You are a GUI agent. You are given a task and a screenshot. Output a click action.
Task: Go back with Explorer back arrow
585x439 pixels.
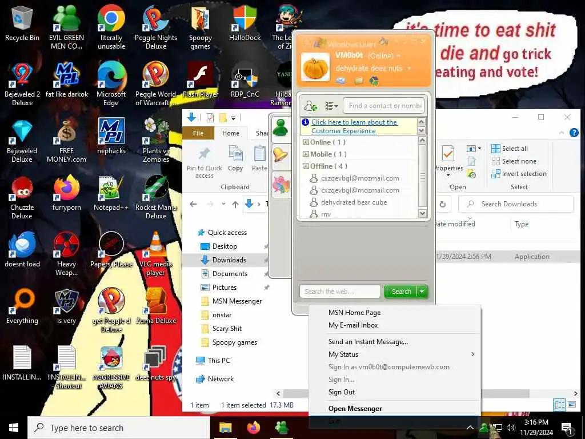tap(193, 204)
